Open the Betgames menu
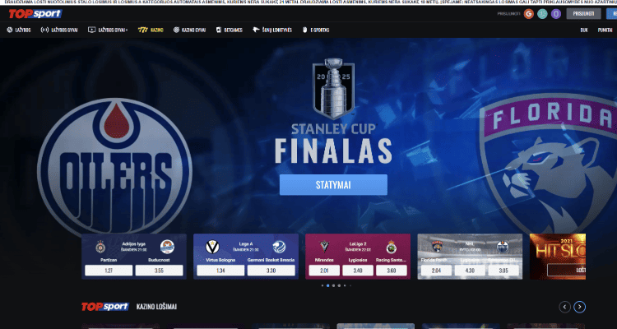Image resolution: width=617 pixels, height=329 pixels. [x=230, y=30]
